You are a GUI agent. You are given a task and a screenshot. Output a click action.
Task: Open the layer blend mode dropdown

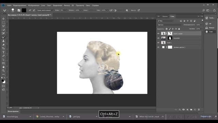coord(170,25)
